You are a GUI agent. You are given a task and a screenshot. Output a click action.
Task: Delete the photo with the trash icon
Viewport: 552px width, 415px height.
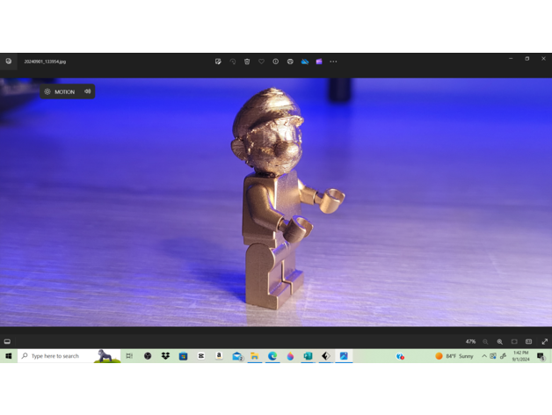pos(247,62)
